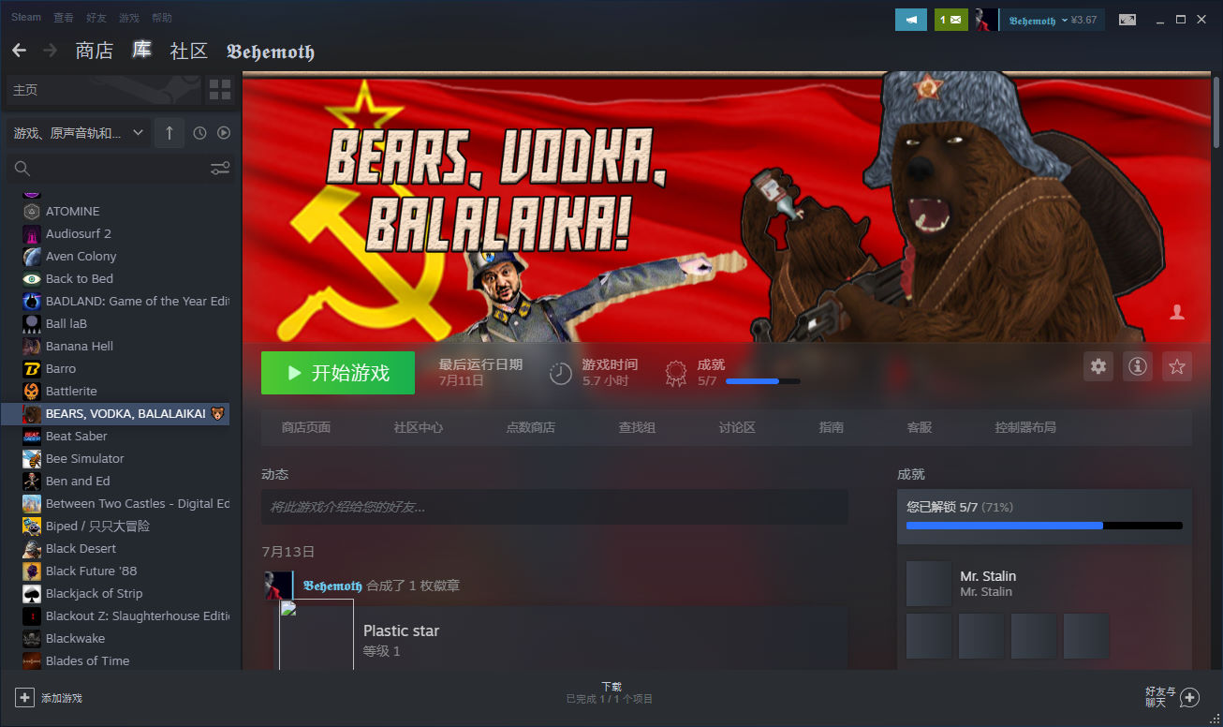Screen dimensions: 1223x727
Task: Click the Beat Saber game icon
Action: point(32,436)
